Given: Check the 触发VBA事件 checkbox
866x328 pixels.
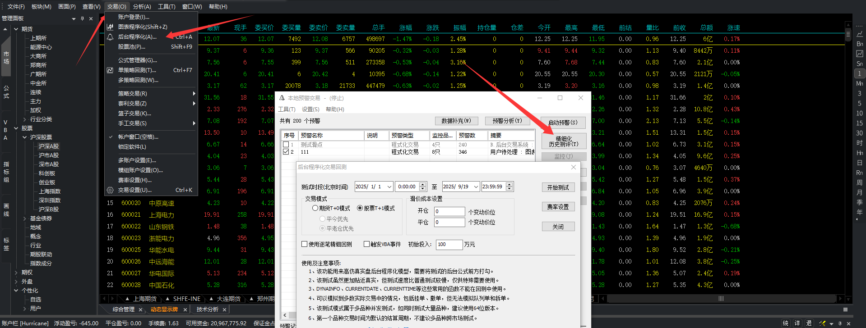Looking at the screenshot, I should (366, 244).
